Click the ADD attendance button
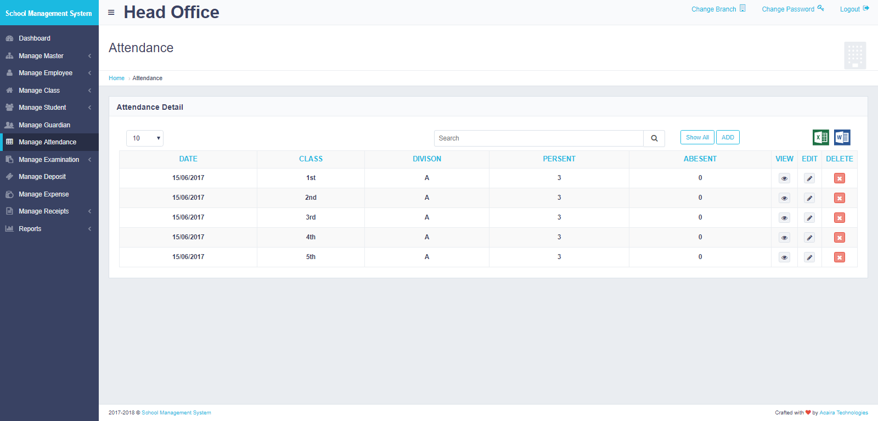878x421 pixels. click(728, 137)
